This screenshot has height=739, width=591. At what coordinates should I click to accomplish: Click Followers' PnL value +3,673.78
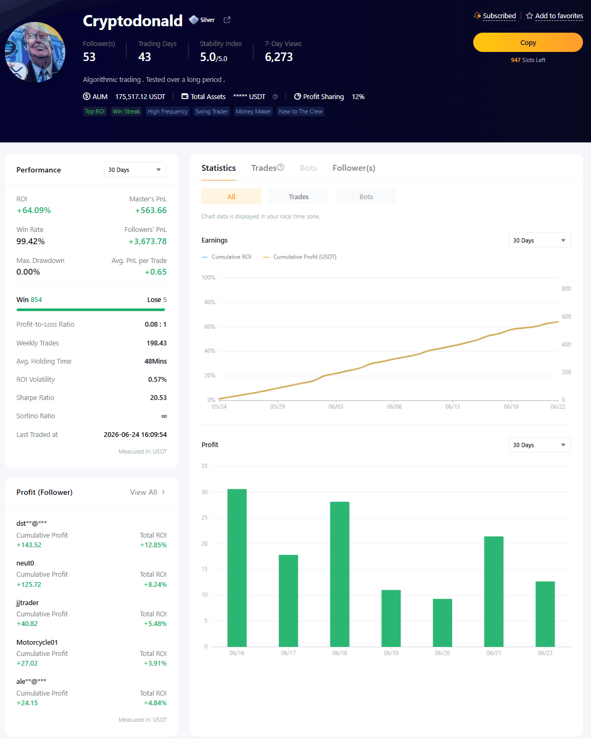[x=147, y=242]
